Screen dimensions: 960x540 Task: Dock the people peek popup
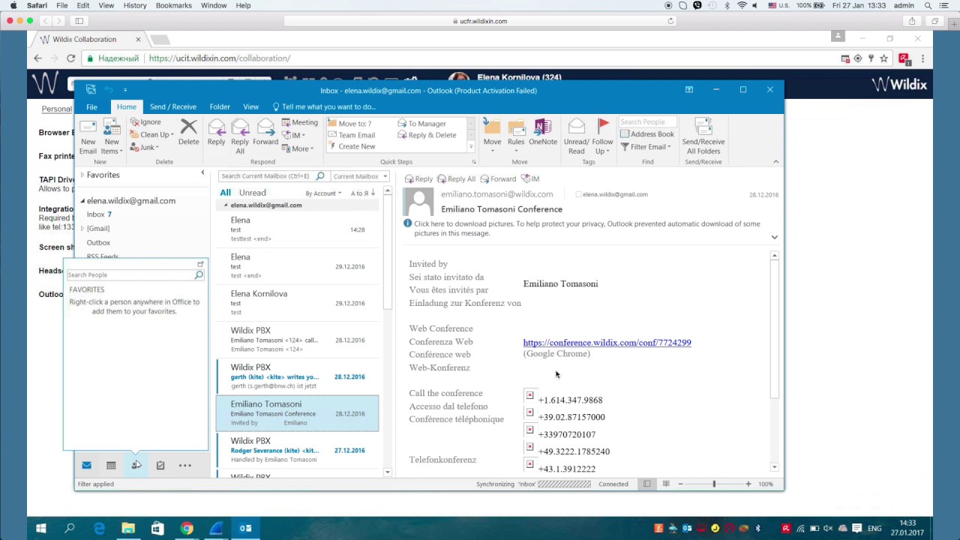pyautogui.click(x=200, y=264)
